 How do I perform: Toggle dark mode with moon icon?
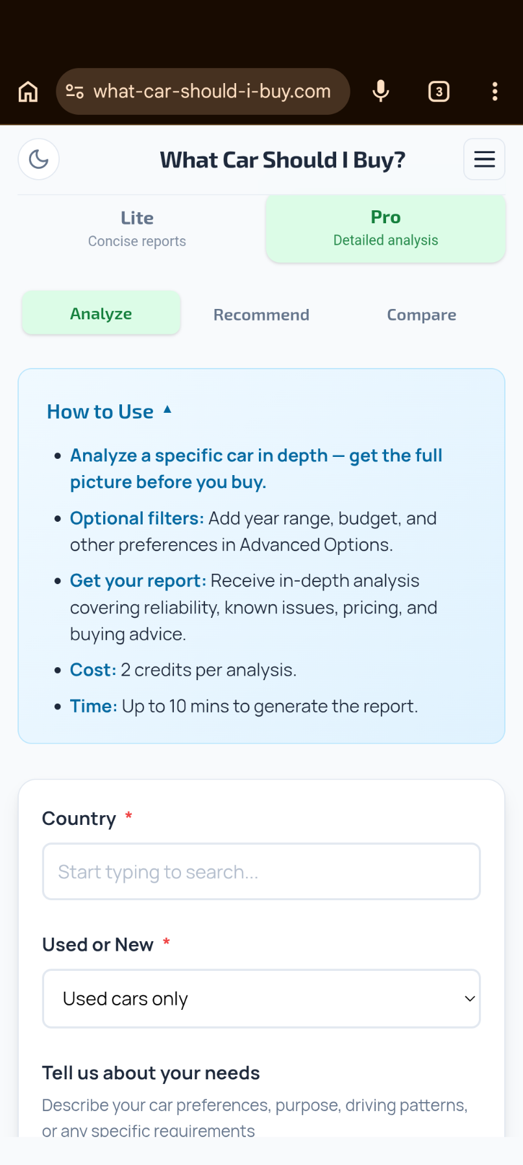click(x=39, y=159)
